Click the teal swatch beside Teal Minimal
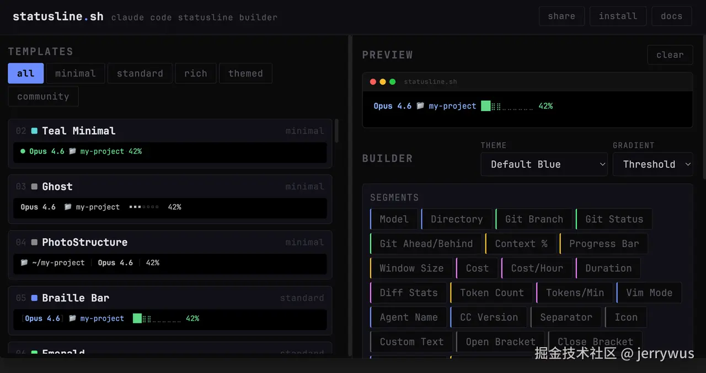Screen dimensions: 706x373 (34, 131)
